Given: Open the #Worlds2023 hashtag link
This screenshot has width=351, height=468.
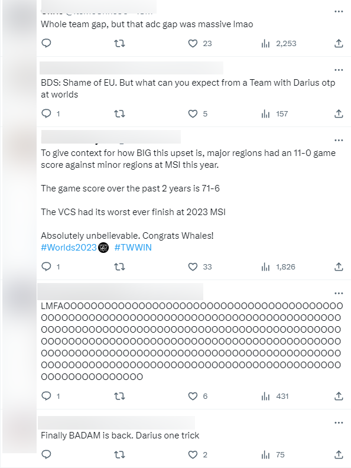Looking at the screenshot, I should click(69, 248).
